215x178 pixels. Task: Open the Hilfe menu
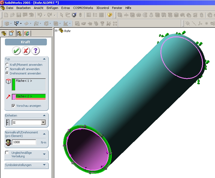pos(128,8)
